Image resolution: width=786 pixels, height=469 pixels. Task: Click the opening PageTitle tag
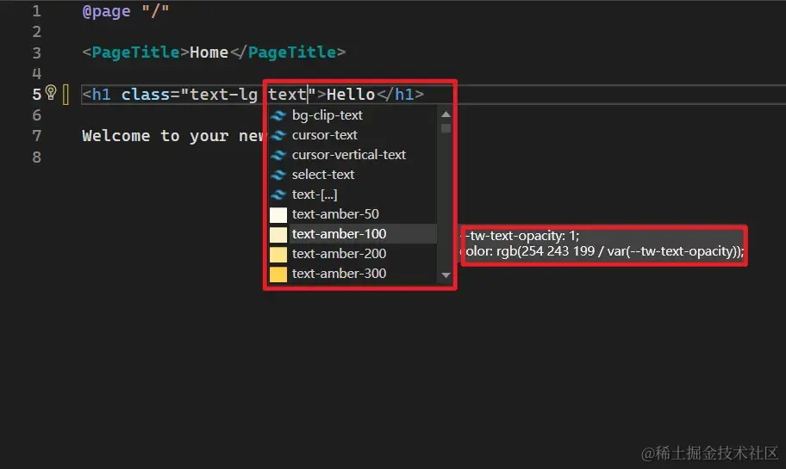tap(136, 52)
